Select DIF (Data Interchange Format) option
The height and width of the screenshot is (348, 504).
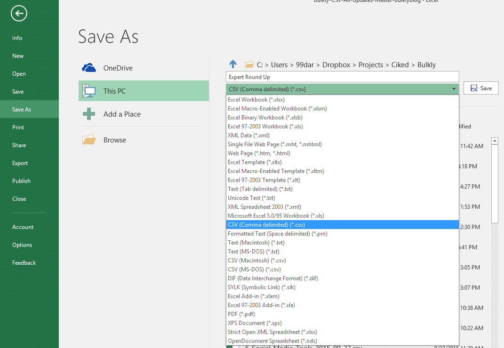[x=343, y=278]
